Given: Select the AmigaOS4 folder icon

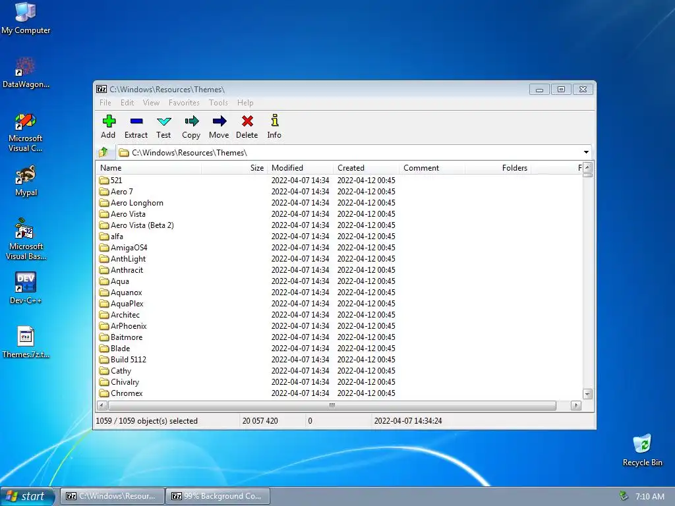Looking at the screenshot, I should 103,248.
